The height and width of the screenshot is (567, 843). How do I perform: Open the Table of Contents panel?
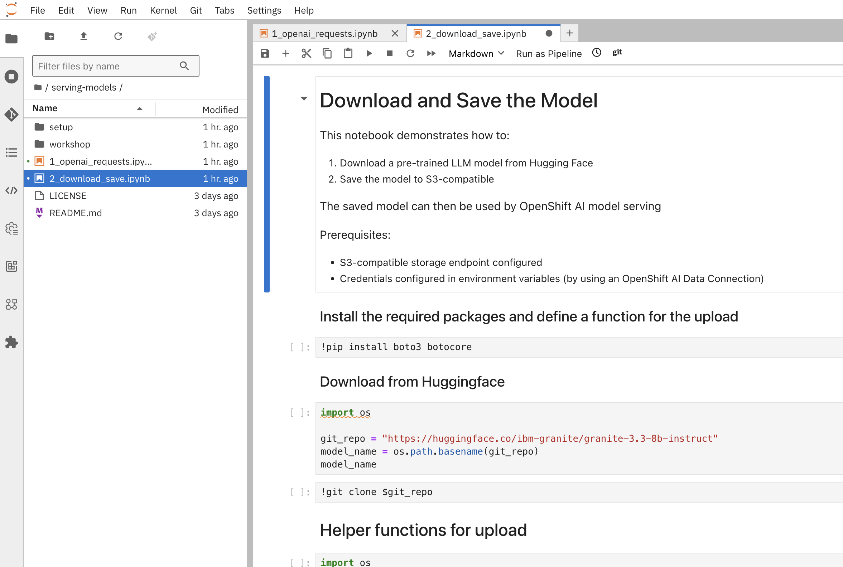[x=11, y=152]
